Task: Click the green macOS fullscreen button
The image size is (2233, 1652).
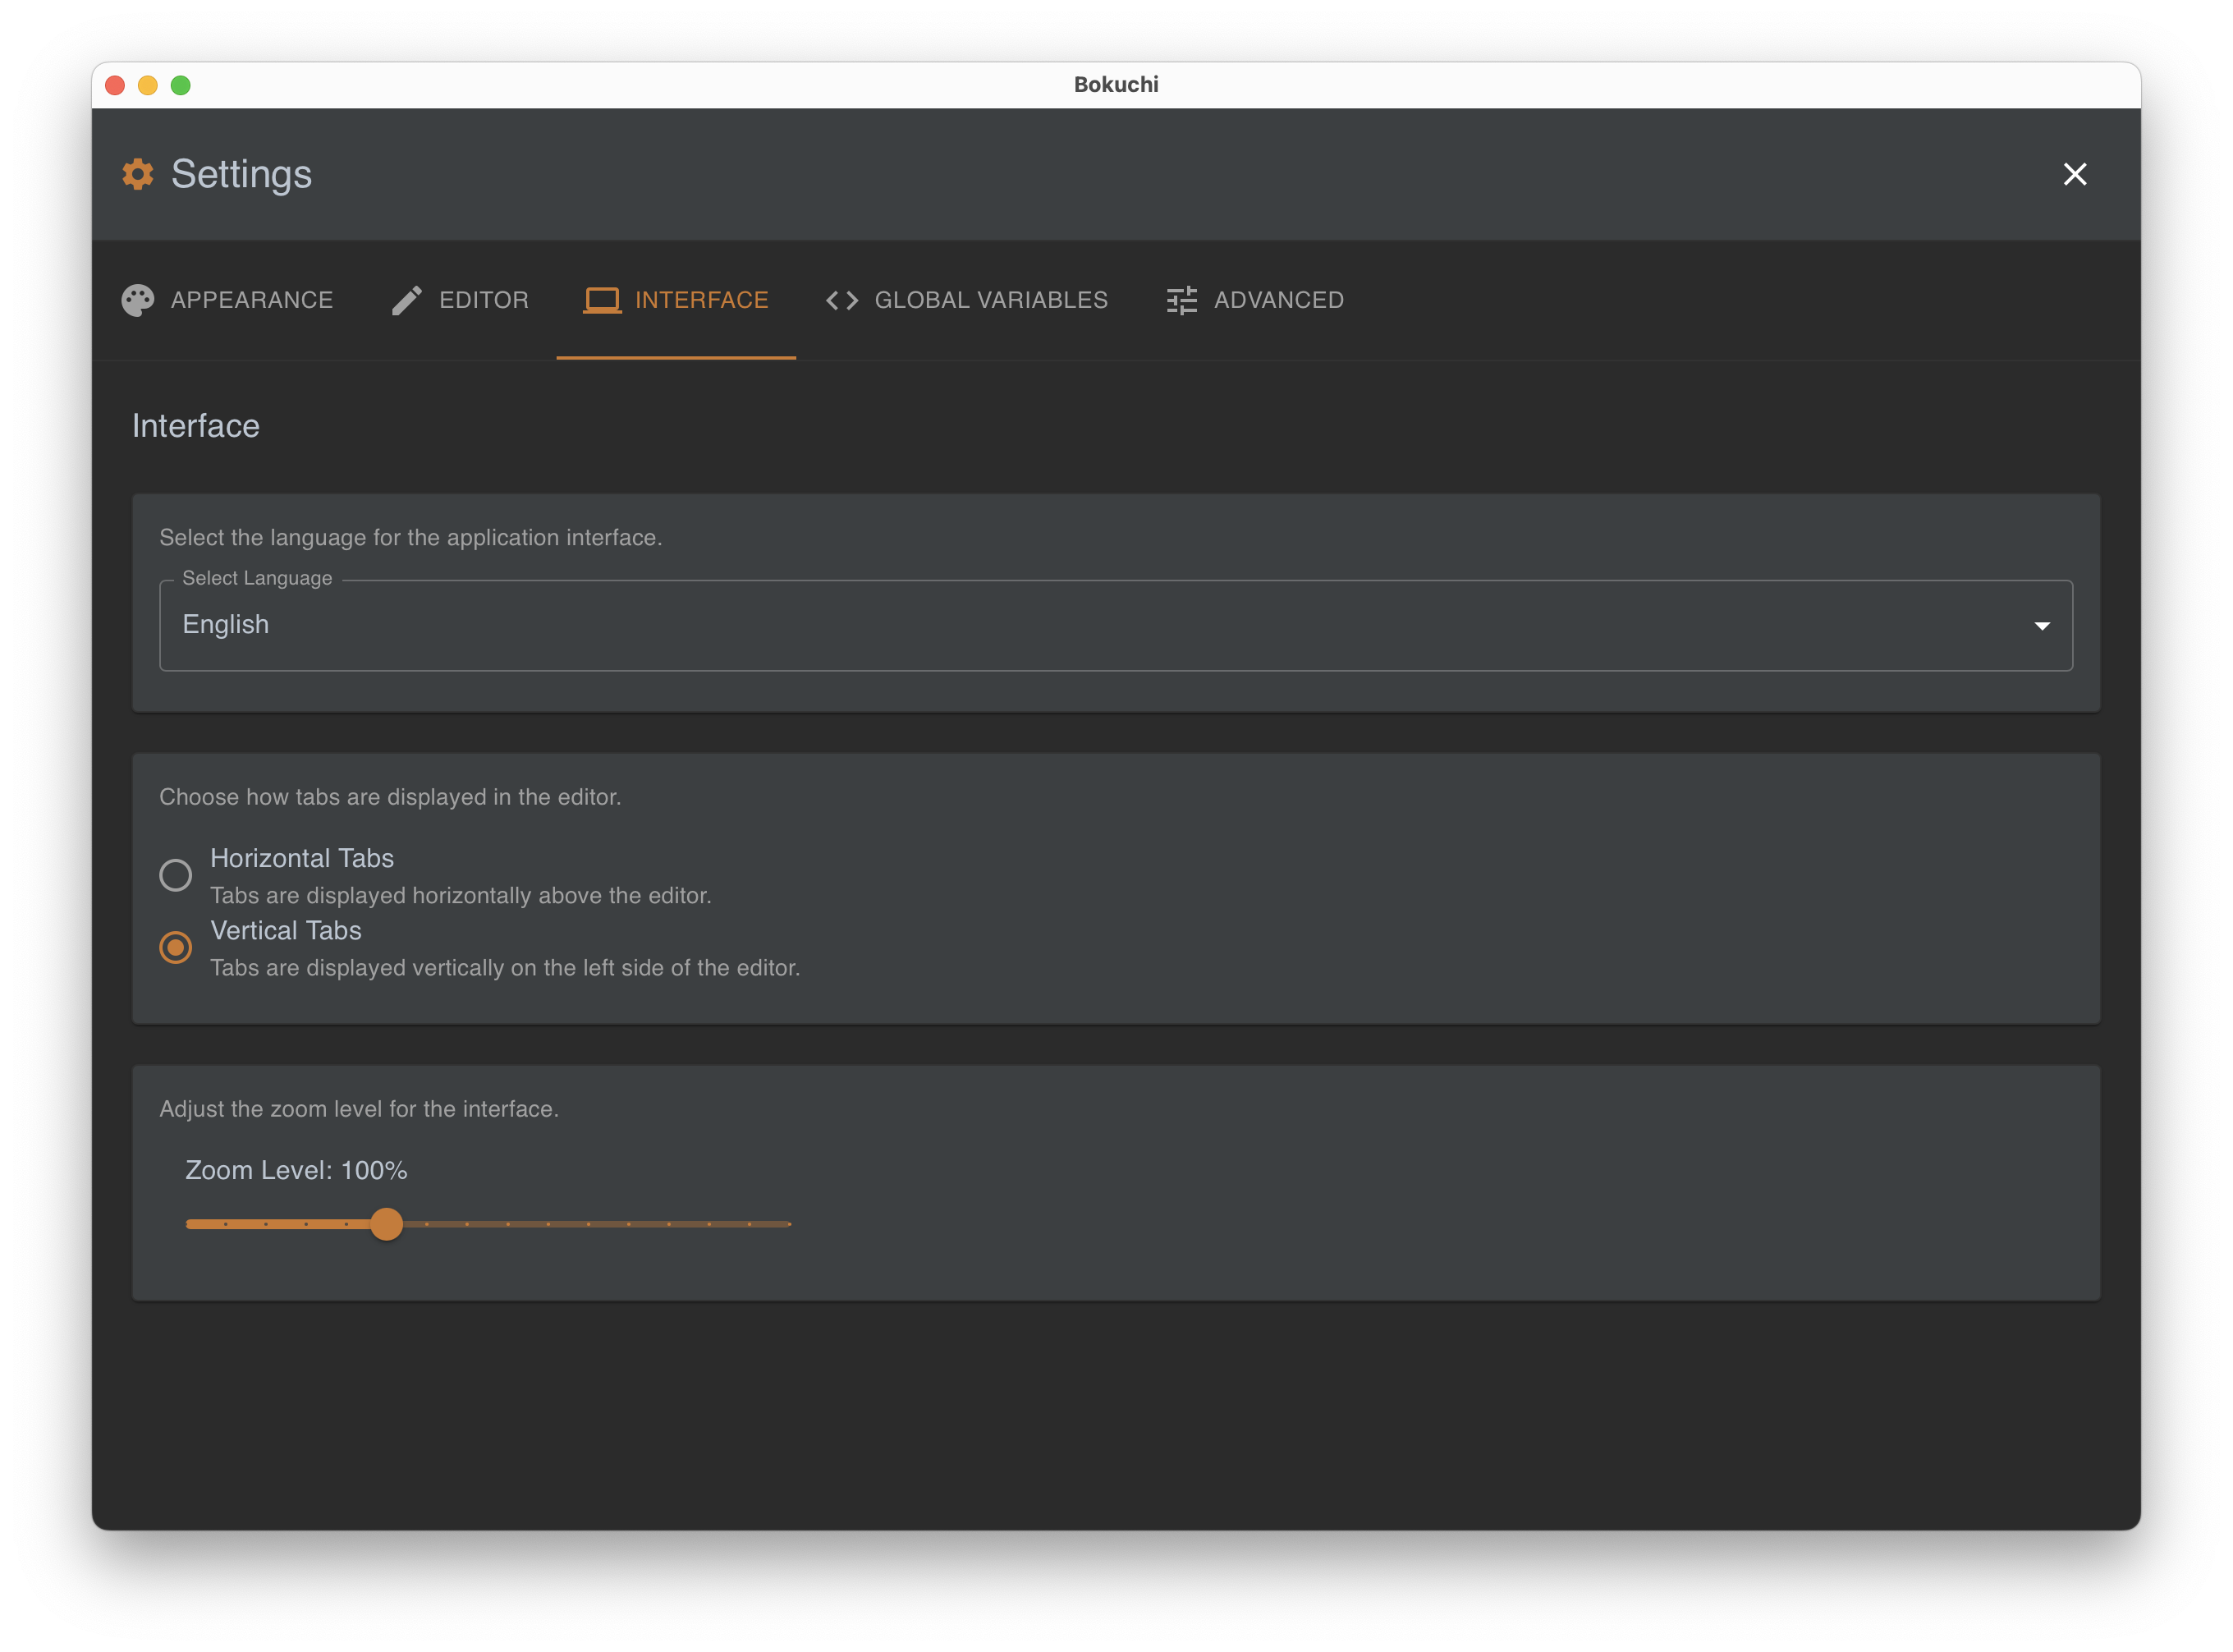Action: (181, 86)
